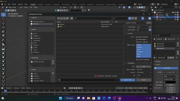
Task: Clear the recent folders list
Action: 53,73
